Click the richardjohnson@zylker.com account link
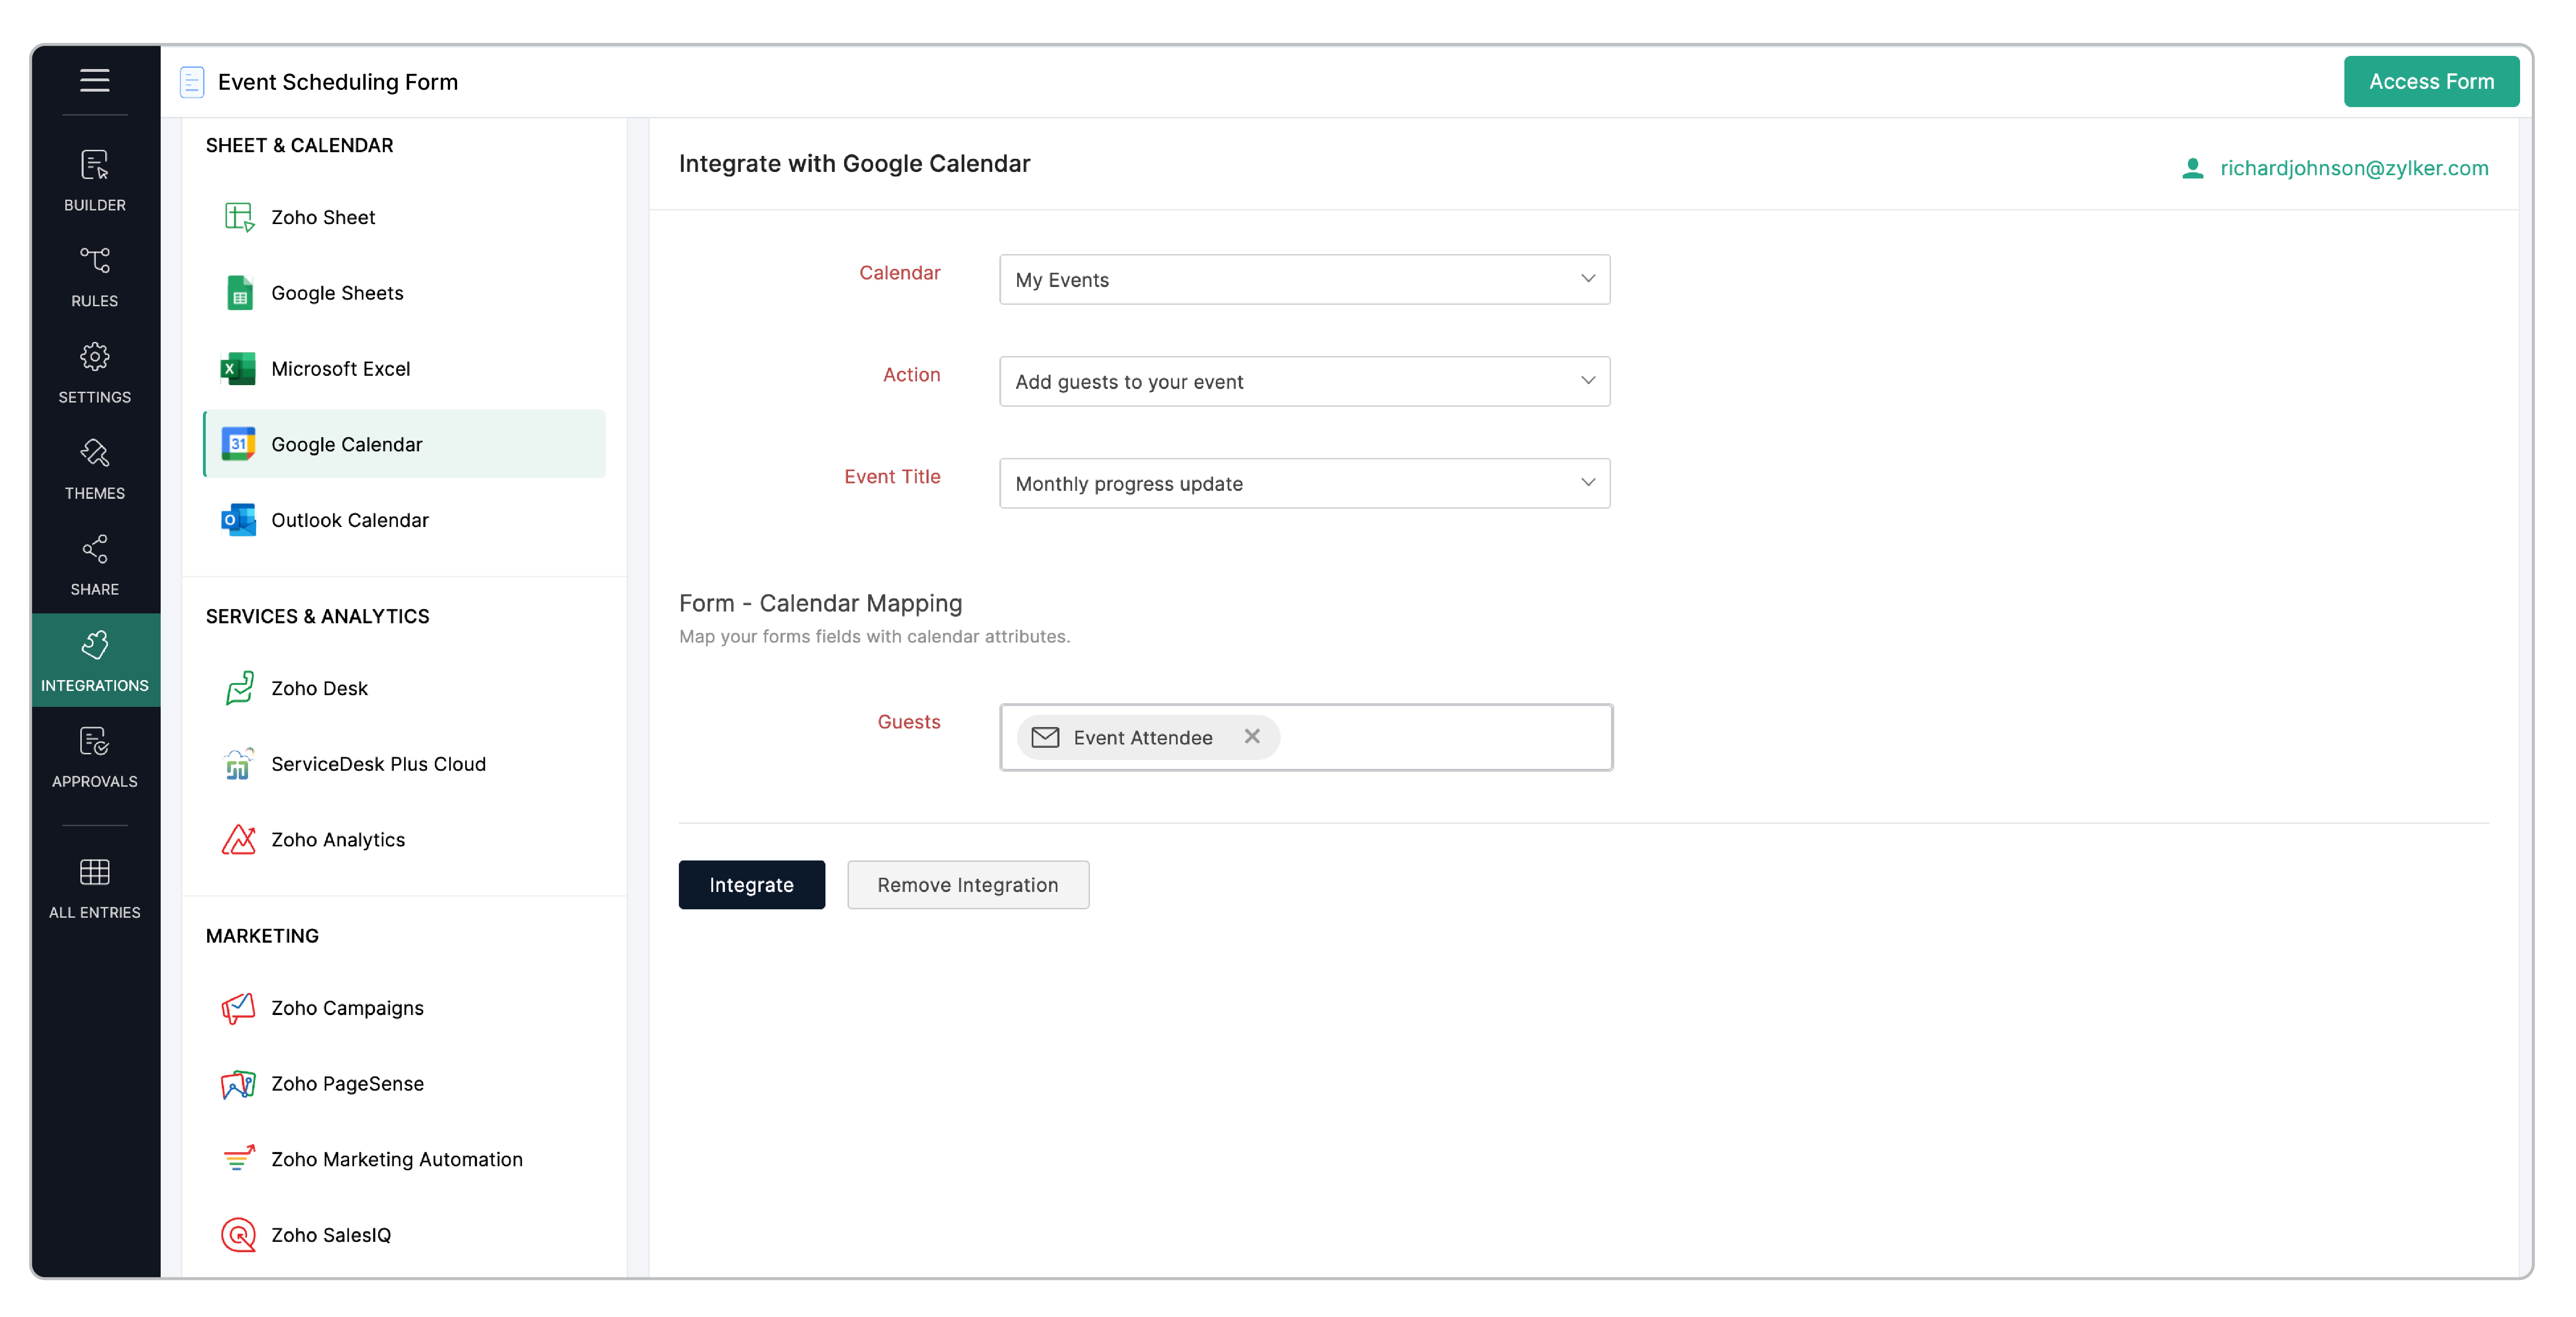This screenshot has width=2576, height=1317. click(x=2353, y=168)
